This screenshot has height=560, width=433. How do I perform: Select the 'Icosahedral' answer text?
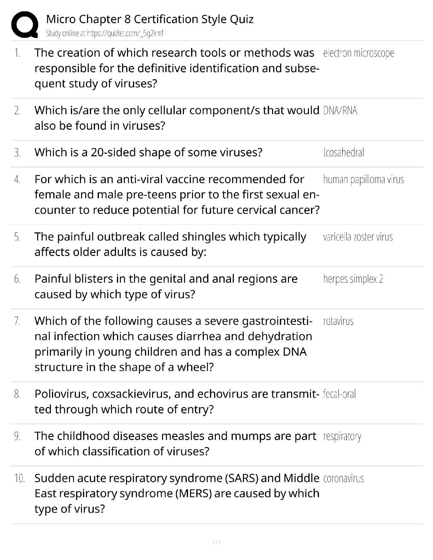click(x=343, y=153)
